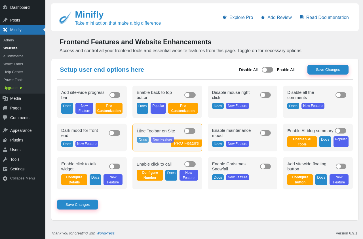The height and width of the screenshot is (239, 363).
Task: Click Configure Number button for click to call
Action: click(x=150, y=175)
